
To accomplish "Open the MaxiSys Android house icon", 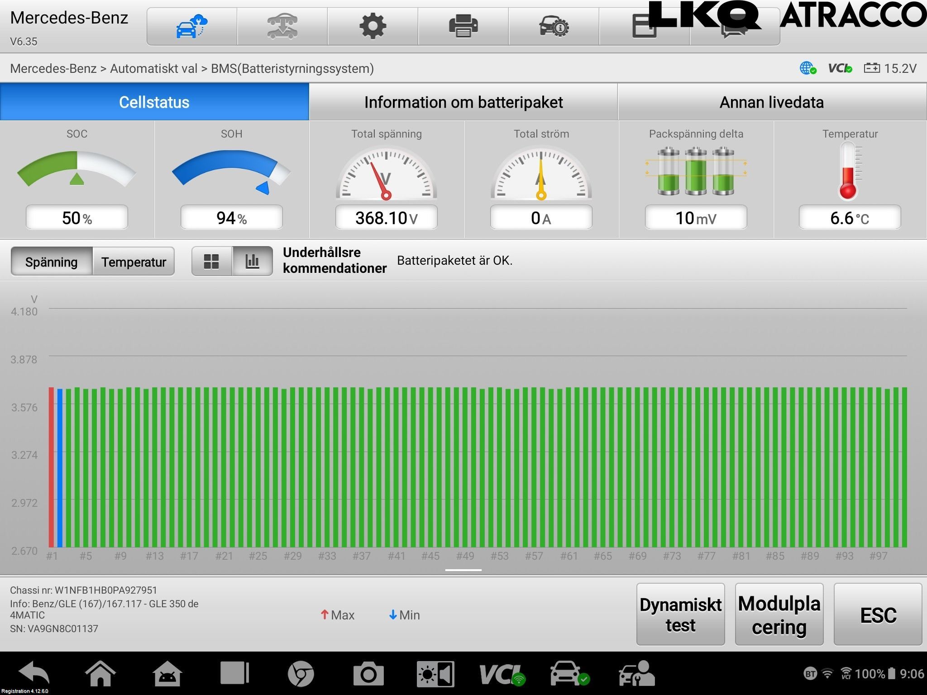I will (167, 673).
